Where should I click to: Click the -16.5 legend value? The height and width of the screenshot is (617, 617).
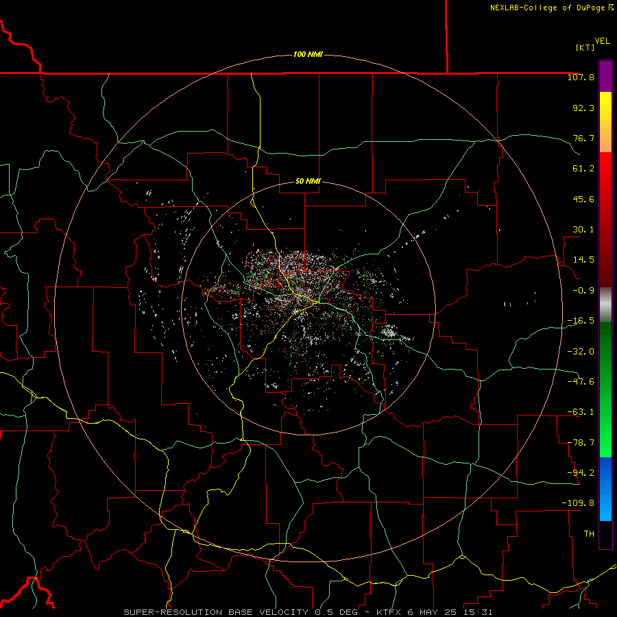point(581,321)
